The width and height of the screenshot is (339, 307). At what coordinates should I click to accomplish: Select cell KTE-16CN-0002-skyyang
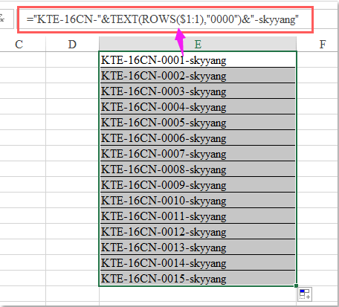pyautogui.click(x=198, y=75)
